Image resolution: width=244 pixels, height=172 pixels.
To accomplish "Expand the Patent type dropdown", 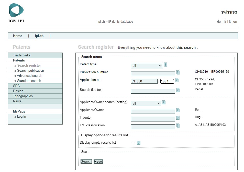I will (x=147, y=66).
